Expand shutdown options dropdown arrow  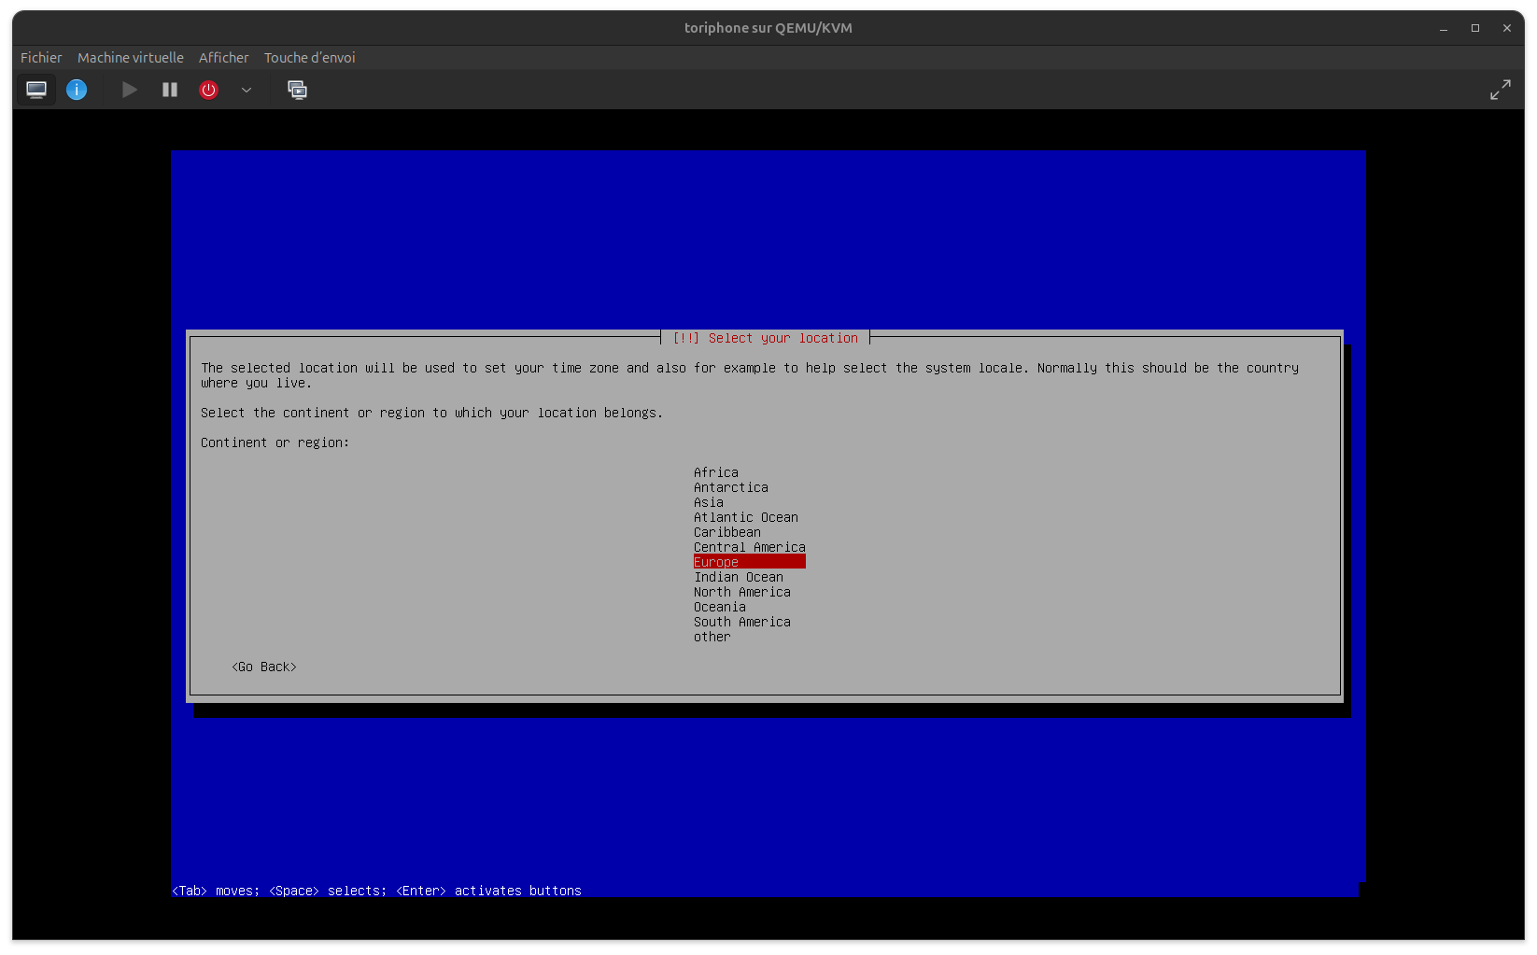pyautogui.click(x=247, y=90)
